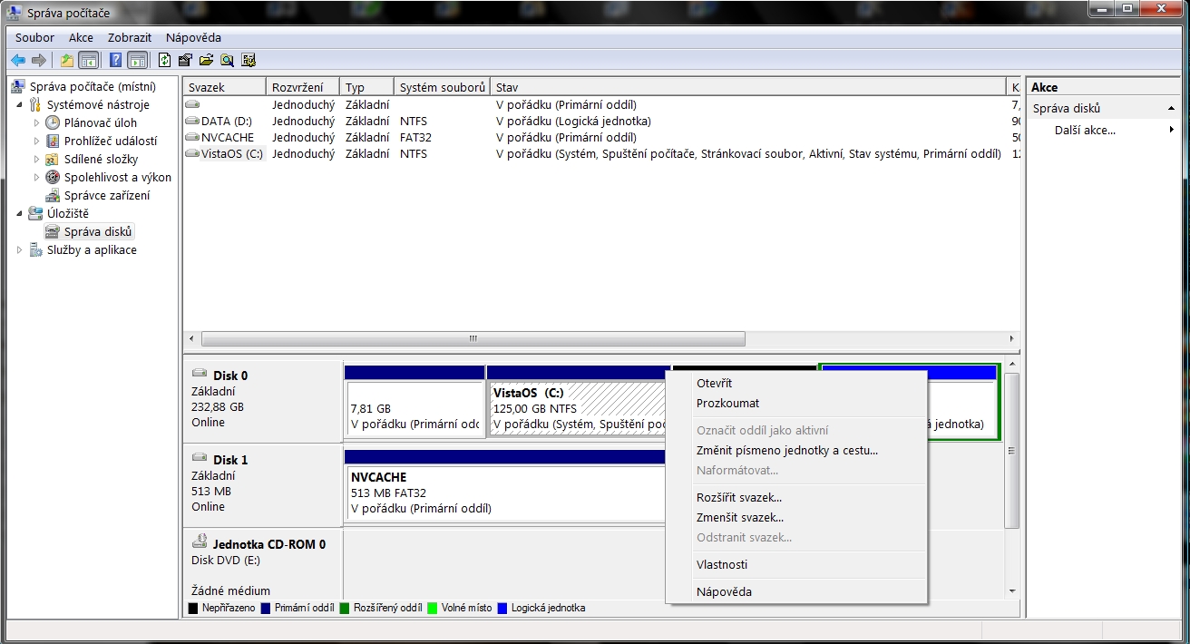Select the Sdílené složky tree icon
This screenshot has height=644, width=1190.
53,159
